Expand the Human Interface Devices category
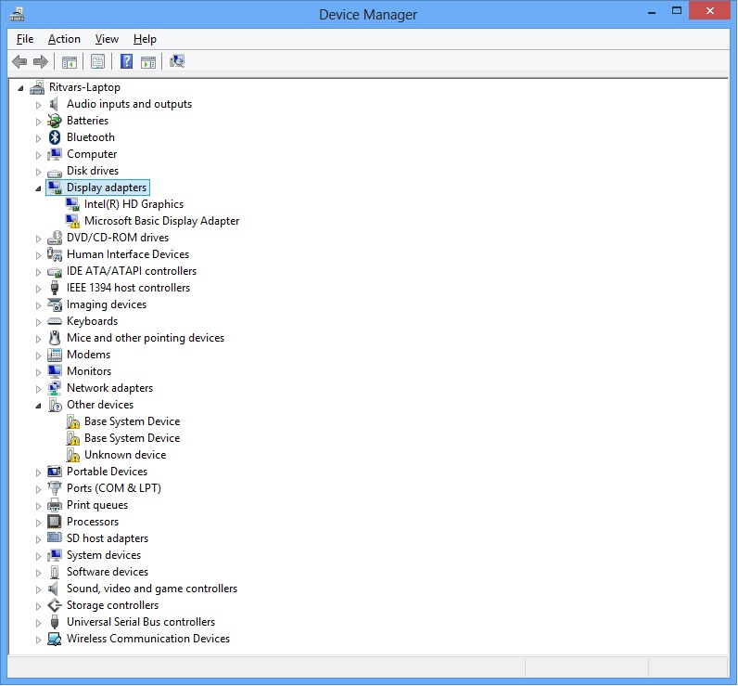 click(x=38, y=255)
